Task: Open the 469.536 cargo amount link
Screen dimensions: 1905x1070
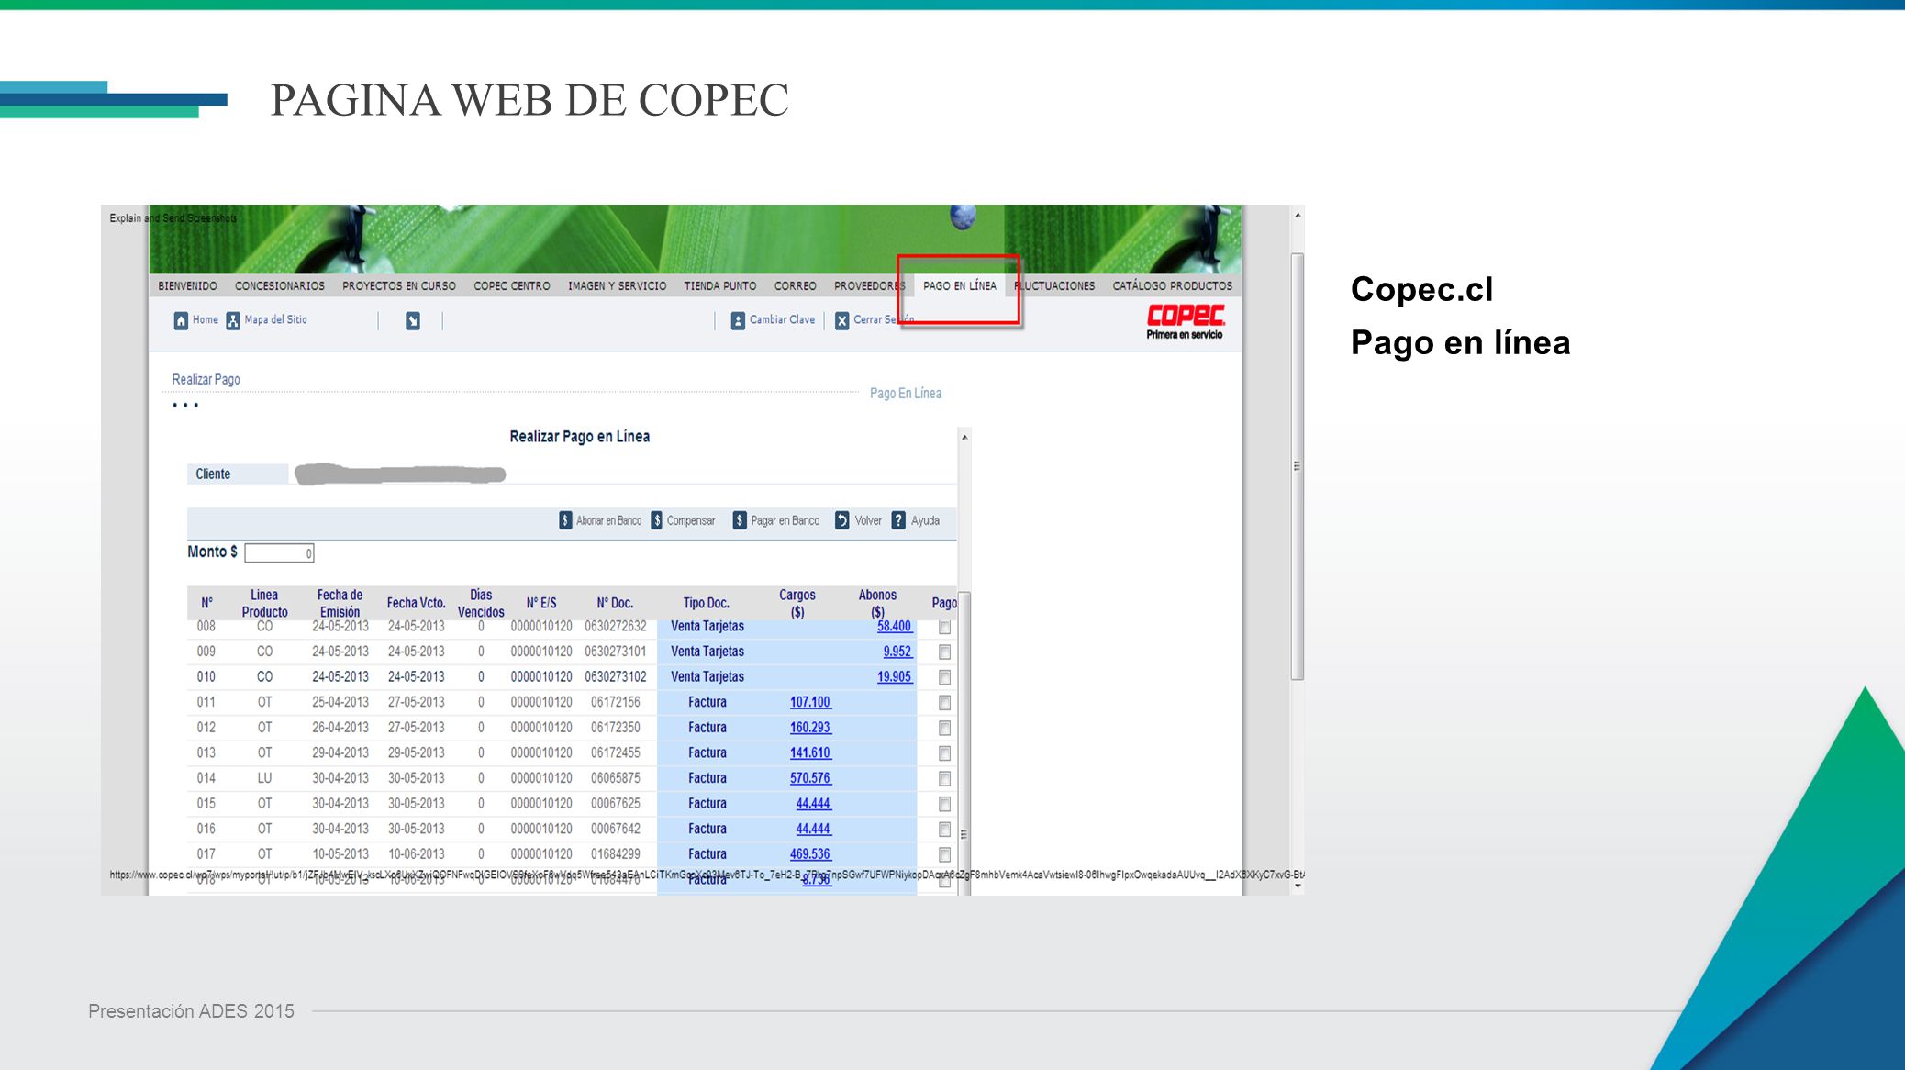Action: pyautogui.click(x=810, y=854)
